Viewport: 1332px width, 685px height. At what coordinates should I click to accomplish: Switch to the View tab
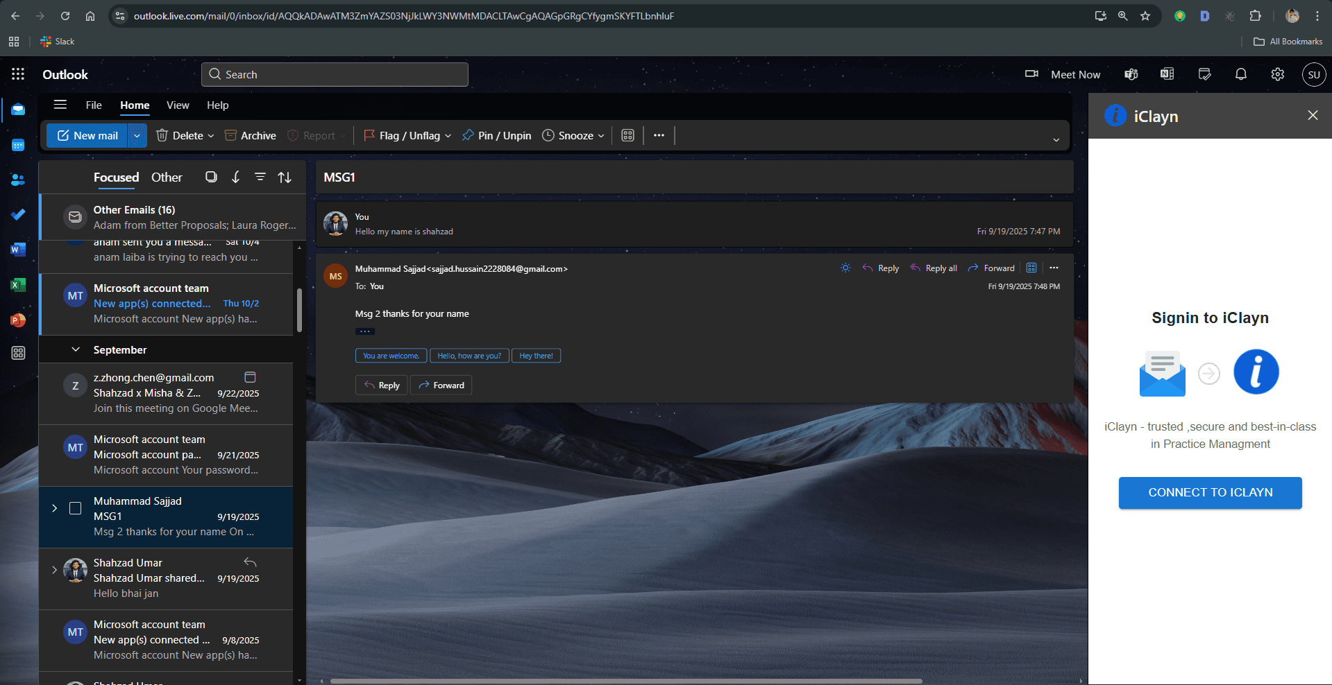178,105
